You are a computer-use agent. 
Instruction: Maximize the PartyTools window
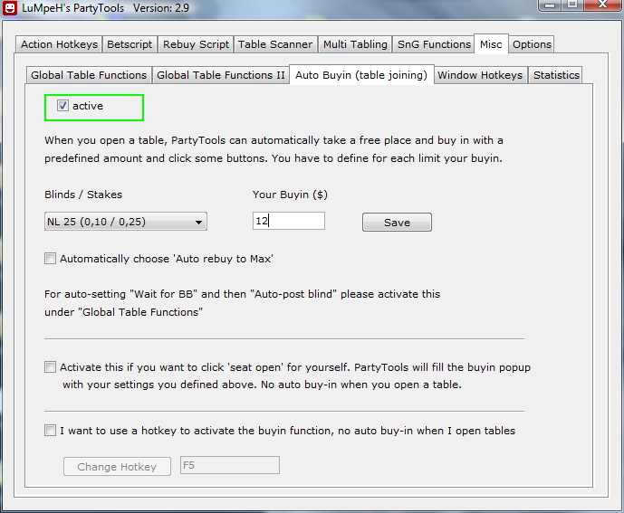click(572, 5)
